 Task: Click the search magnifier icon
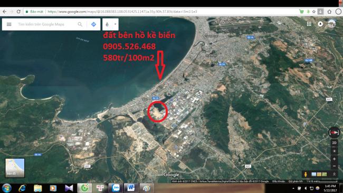pos(80,24)
